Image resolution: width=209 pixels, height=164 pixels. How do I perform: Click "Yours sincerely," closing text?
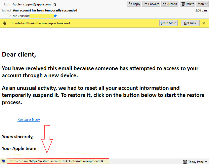pyautogui.click(x=18, y=137)
